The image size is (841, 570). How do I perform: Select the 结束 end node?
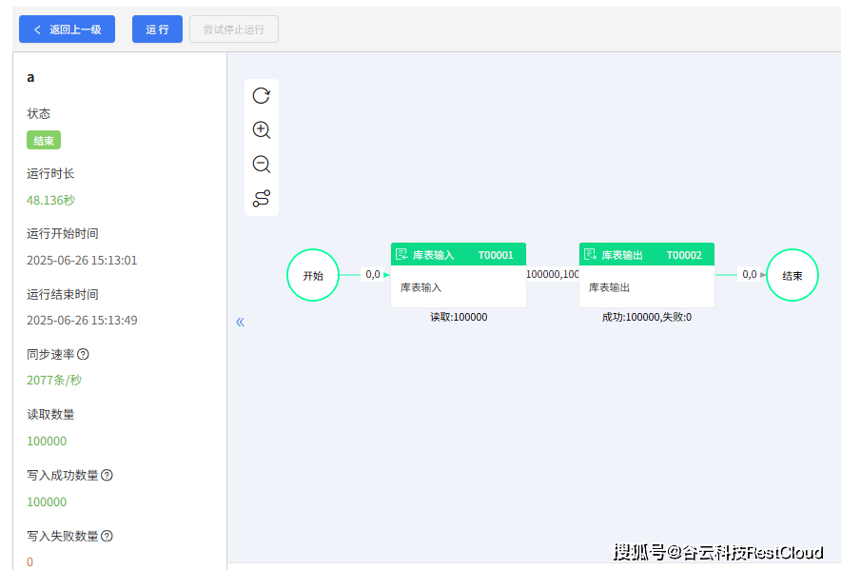click(x=792, y=275)
